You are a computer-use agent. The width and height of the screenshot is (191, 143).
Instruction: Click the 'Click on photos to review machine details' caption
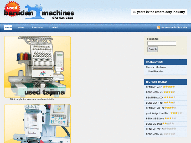pyautogui.click(x=32, y=99)
